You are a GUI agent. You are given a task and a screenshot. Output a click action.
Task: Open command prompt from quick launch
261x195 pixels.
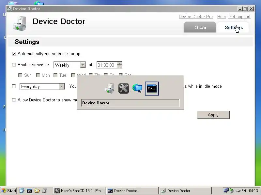pyautogui.click(x=29, y=191)
